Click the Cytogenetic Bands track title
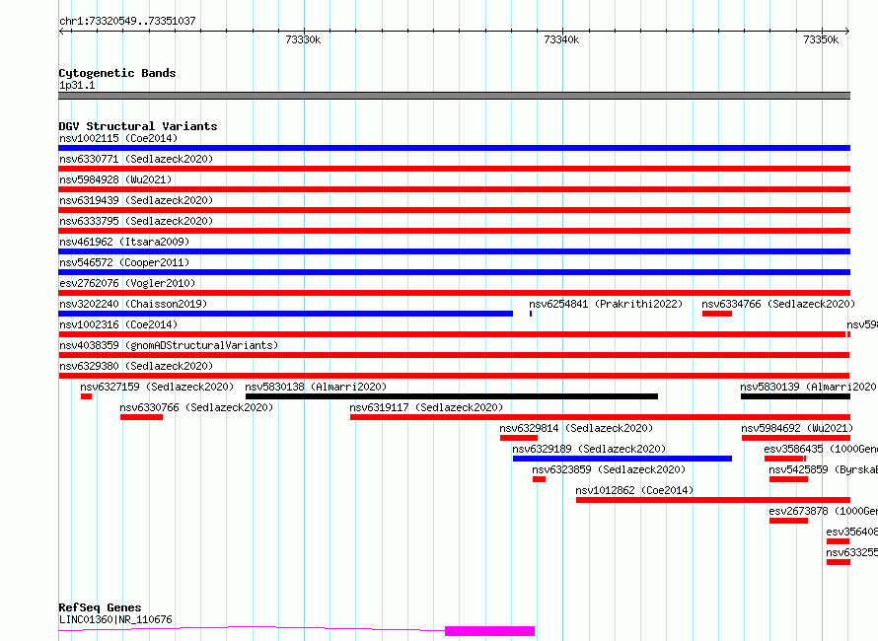Image resolution: width=878 pixels, height=641 pixels. pyautogui.click(x=117, y=73)
